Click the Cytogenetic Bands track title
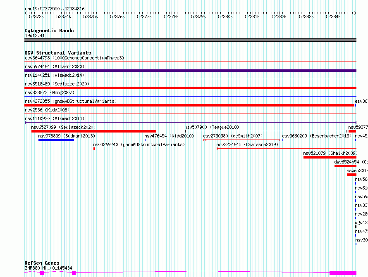Screen dimensions: 368x277 click(49, 31)
